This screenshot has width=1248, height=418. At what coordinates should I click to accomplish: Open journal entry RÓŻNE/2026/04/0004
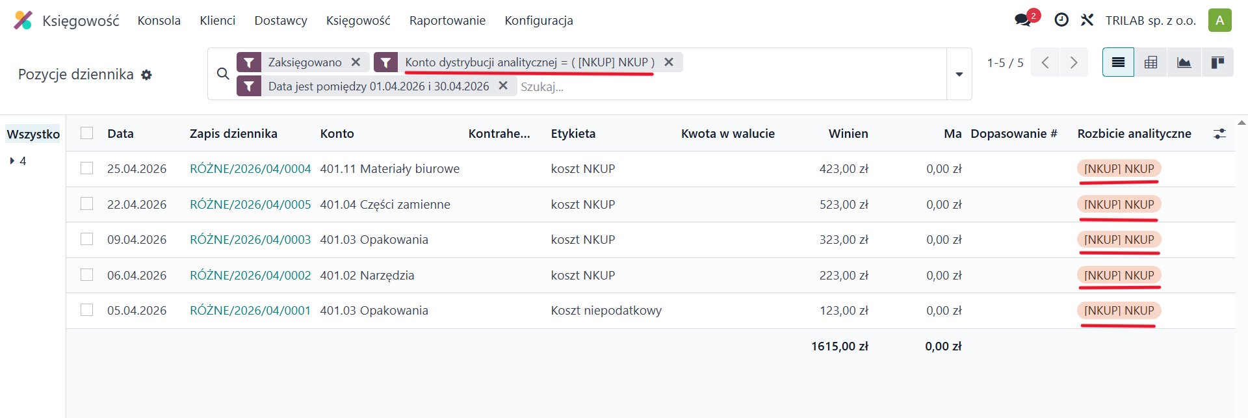click(250, 169)
